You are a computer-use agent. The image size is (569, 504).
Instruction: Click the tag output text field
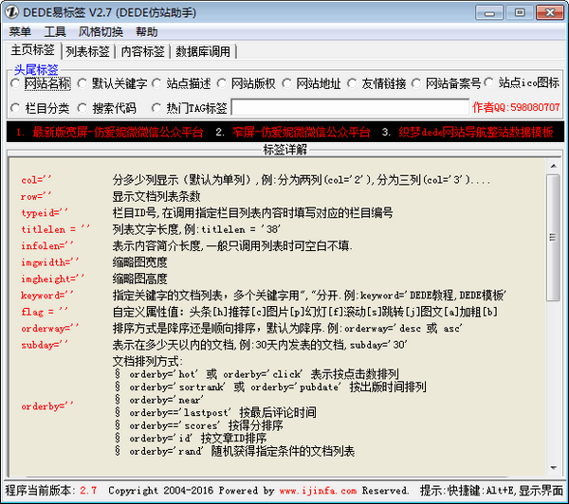[350, 107]
